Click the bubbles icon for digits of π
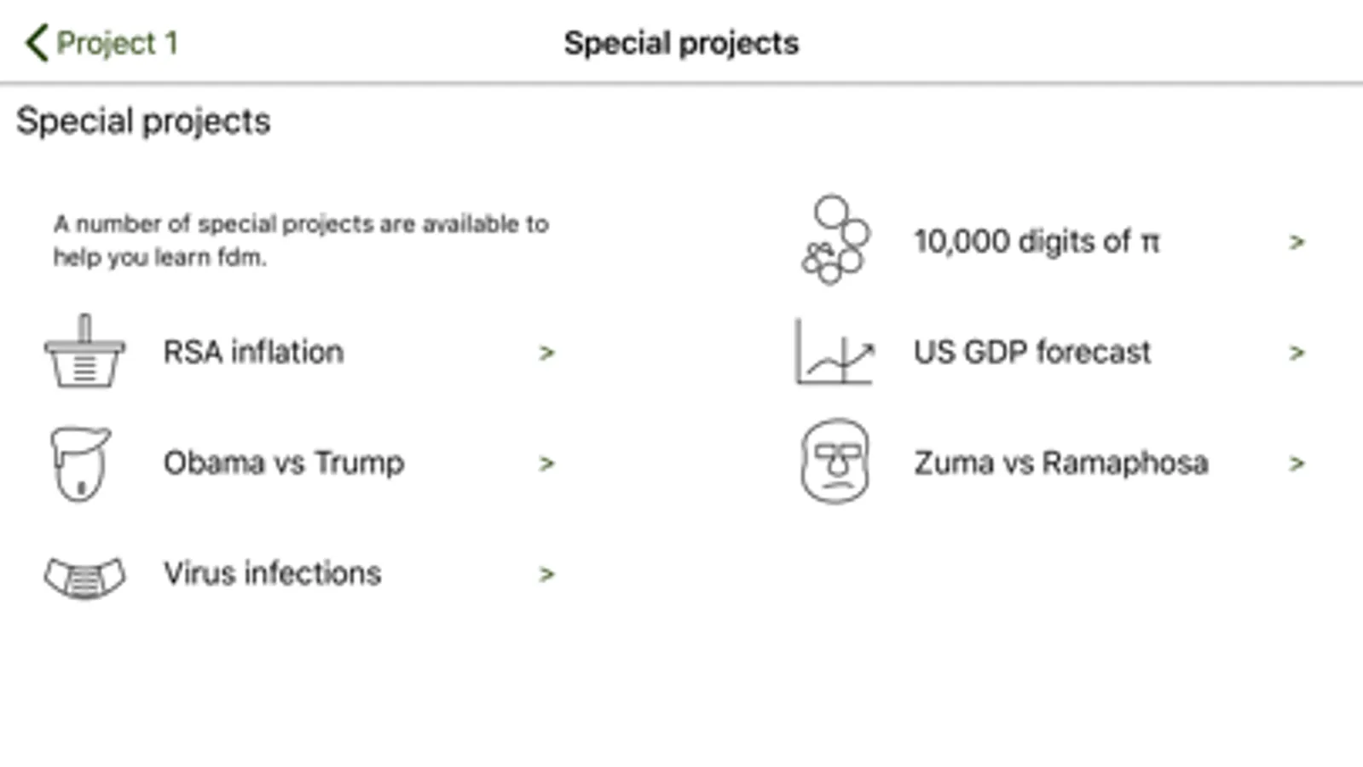Viewport: 1363px width, 767px height. (x=835, y=240)
